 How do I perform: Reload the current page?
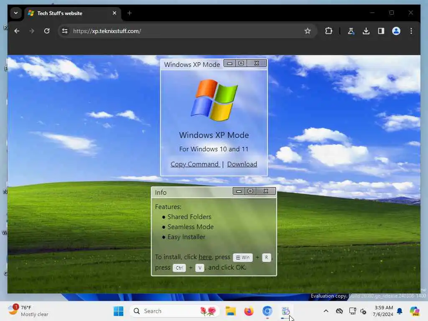pyautogui.click(x=47, y=31)
